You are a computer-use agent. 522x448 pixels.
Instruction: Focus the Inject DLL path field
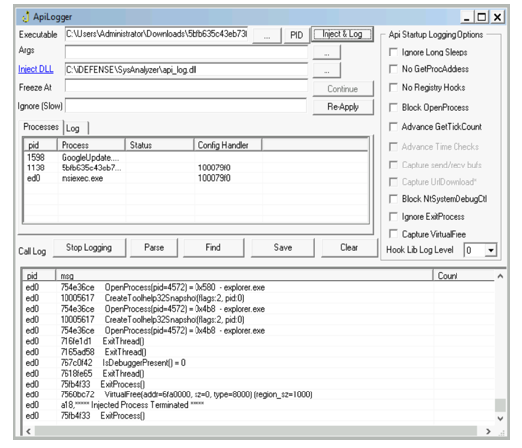[186, 70]
